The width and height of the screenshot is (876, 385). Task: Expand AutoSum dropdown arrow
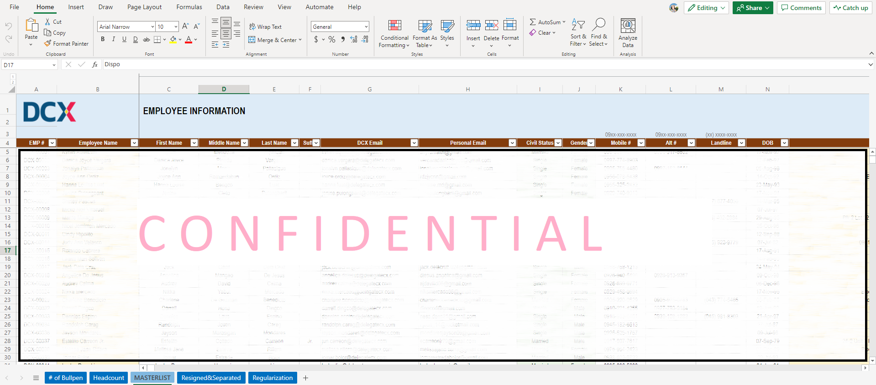pyautogui.click(x=564, y=22)
